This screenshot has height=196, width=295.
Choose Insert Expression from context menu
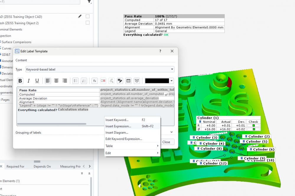point(118,126)
